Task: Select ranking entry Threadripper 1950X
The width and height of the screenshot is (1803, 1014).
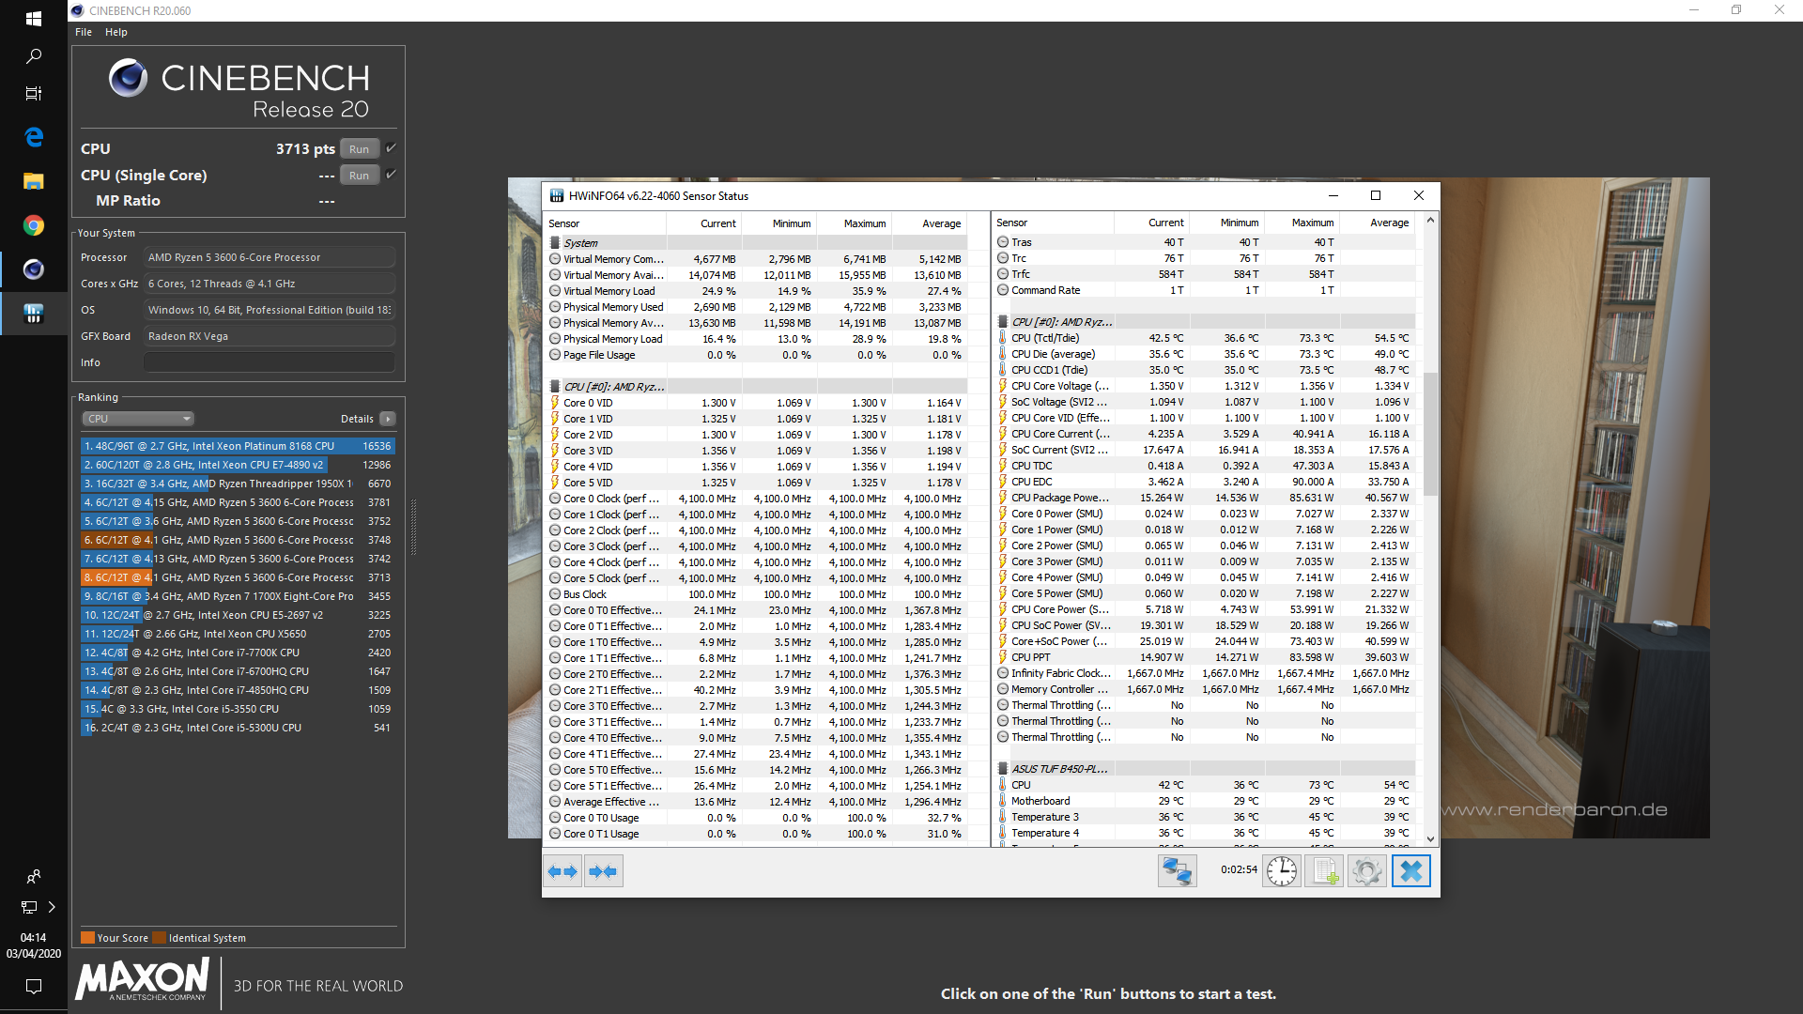Action: 238,484
